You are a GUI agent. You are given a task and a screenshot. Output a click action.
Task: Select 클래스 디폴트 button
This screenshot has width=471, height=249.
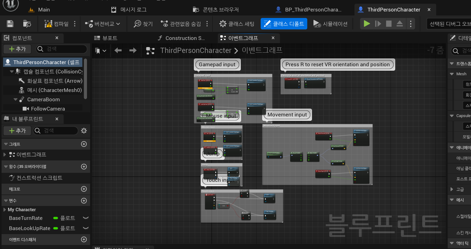(284, 24)
